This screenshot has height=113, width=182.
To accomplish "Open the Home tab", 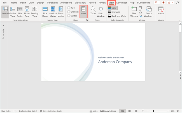I will (x=14, y=3).
